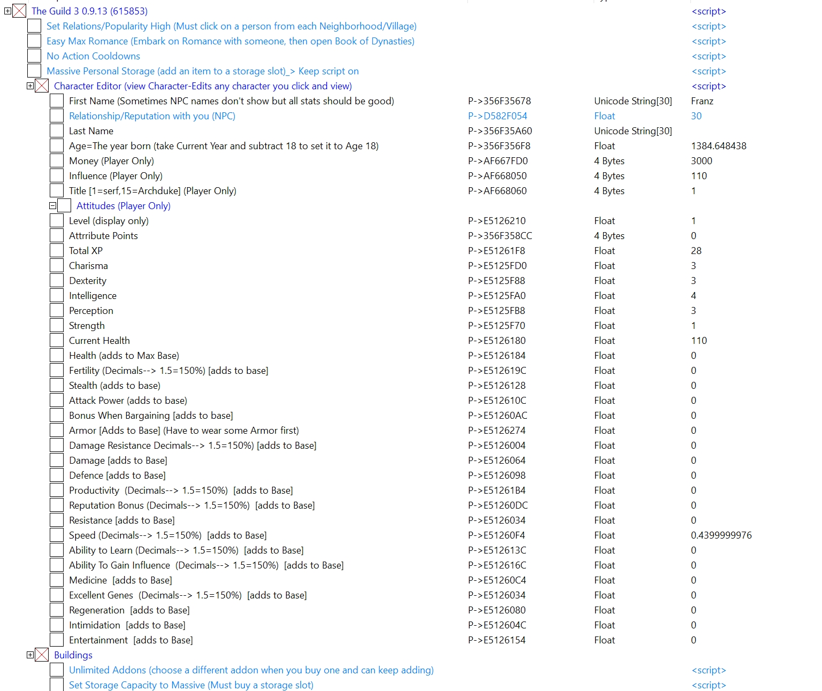Image resolution: width=822 pixels, height=691 pixels.
Task: Click Age value 1384.648438
Action: [719, 145]
